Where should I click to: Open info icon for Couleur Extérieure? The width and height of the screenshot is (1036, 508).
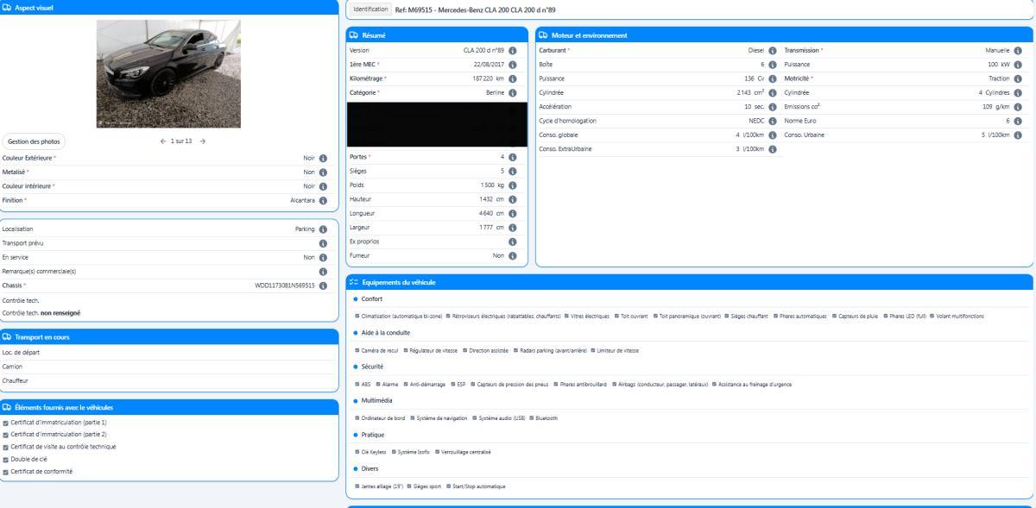pos(323,159)
